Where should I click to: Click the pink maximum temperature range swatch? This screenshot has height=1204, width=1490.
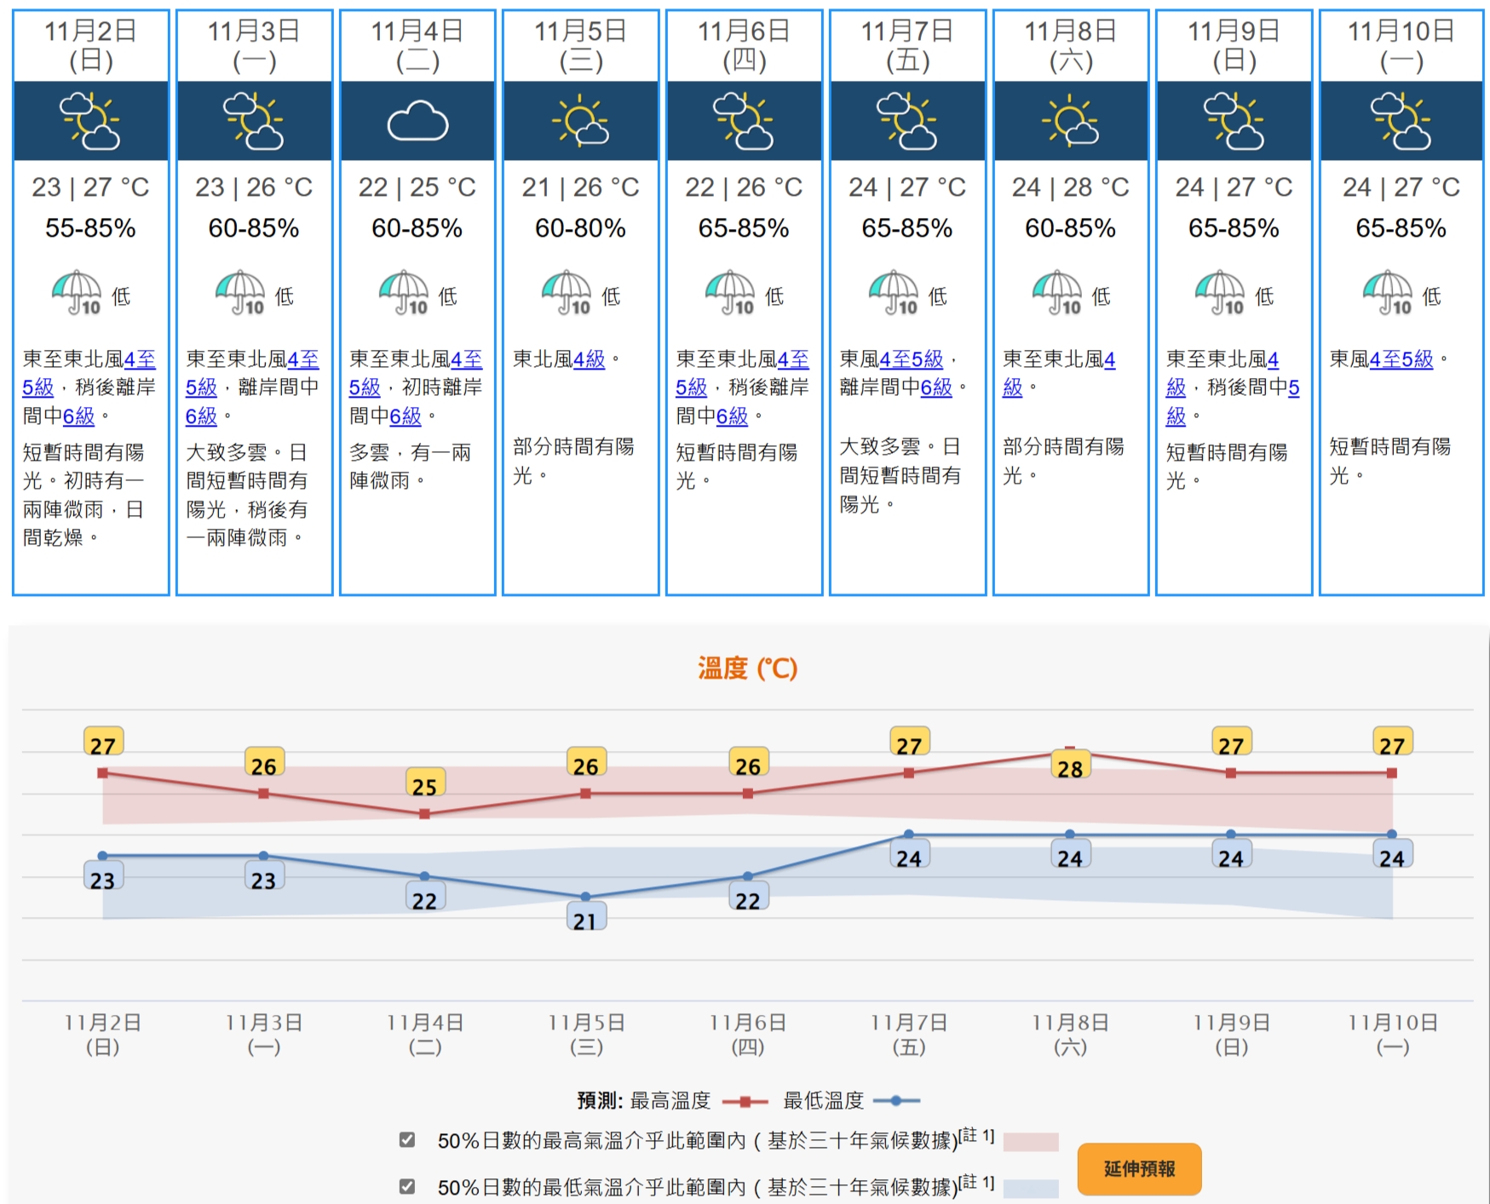coord(1031,1142)
